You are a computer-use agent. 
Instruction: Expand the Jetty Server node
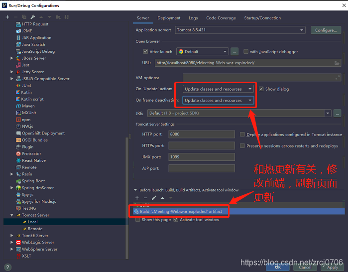12,72
